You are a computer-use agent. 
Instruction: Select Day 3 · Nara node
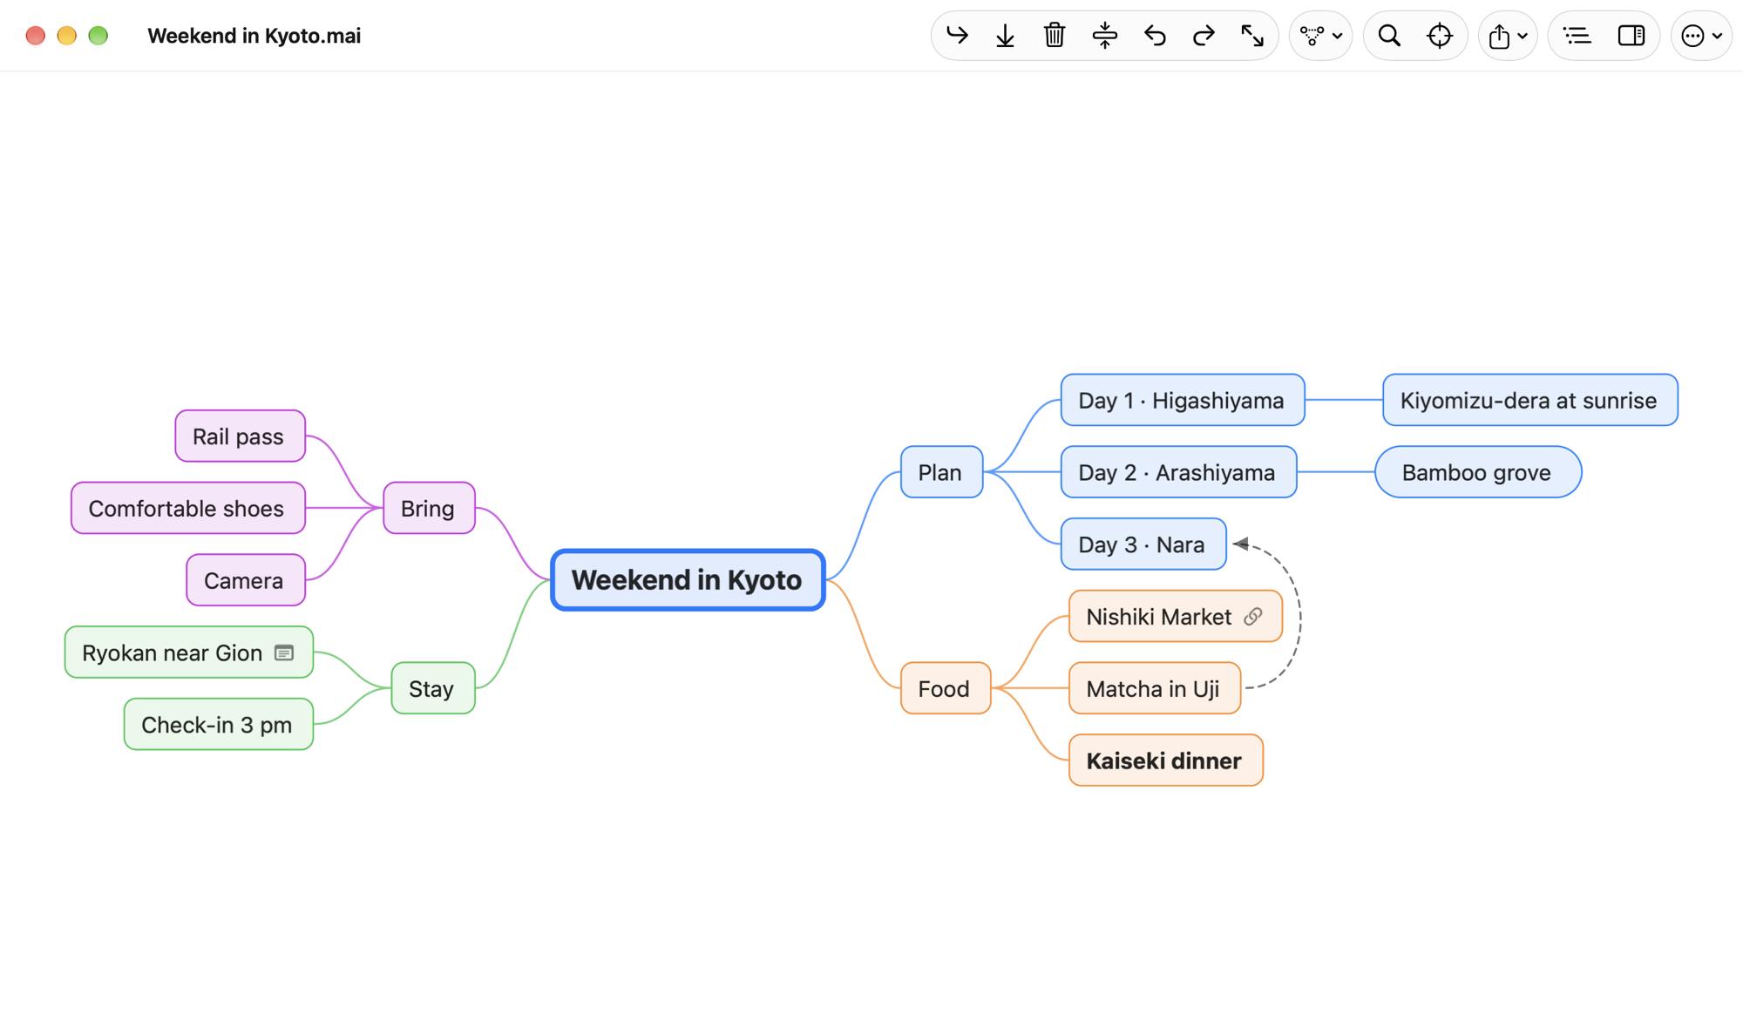point(1143,544)
